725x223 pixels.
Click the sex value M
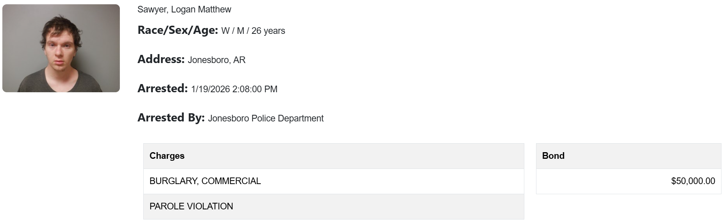[240, 31]
